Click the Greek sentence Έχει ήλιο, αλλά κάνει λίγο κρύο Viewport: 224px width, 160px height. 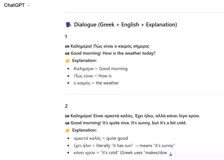coord(167,116)
